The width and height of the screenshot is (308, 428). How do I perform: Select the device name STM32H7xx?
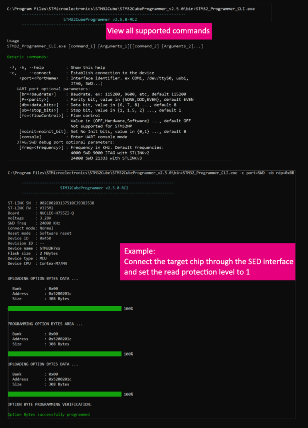[51, 248]
